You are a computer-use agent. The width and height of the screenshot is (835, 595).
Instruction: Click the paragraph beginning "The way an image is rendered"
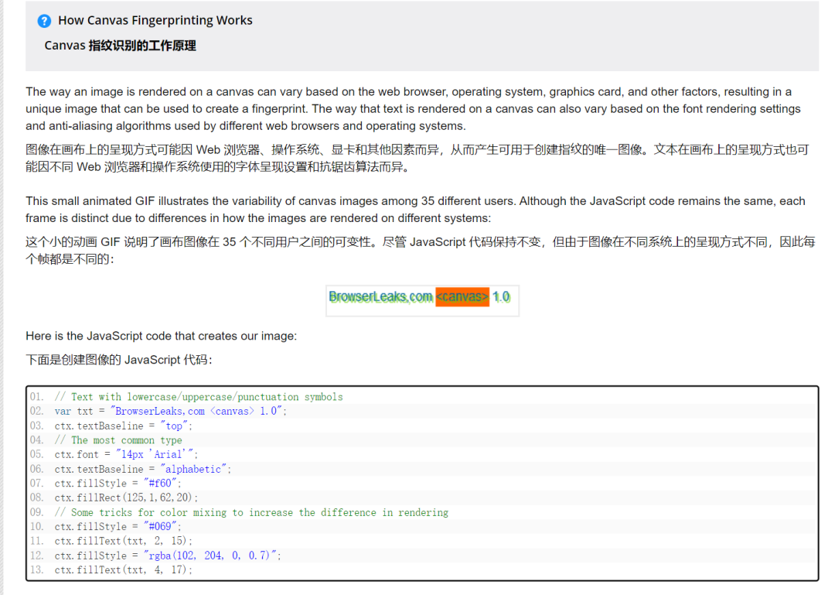coord(413,108)
